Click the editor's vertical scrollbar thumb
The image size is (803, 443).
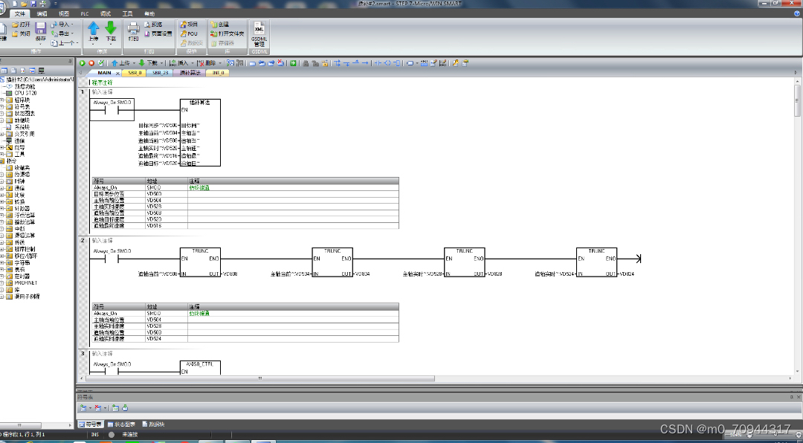click(797, 100)
